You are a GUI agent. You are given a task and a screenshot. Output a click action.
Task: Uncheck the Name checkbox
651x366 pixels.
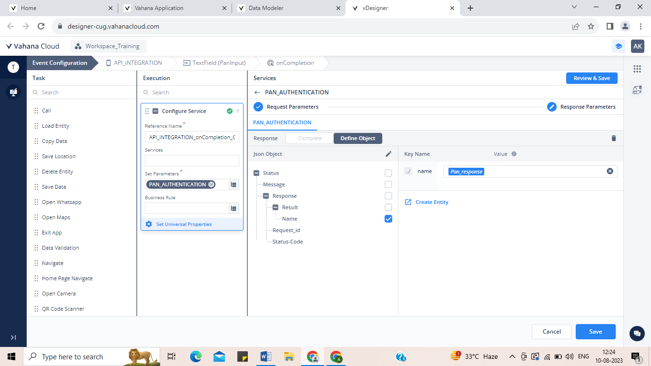pos(388,219)
